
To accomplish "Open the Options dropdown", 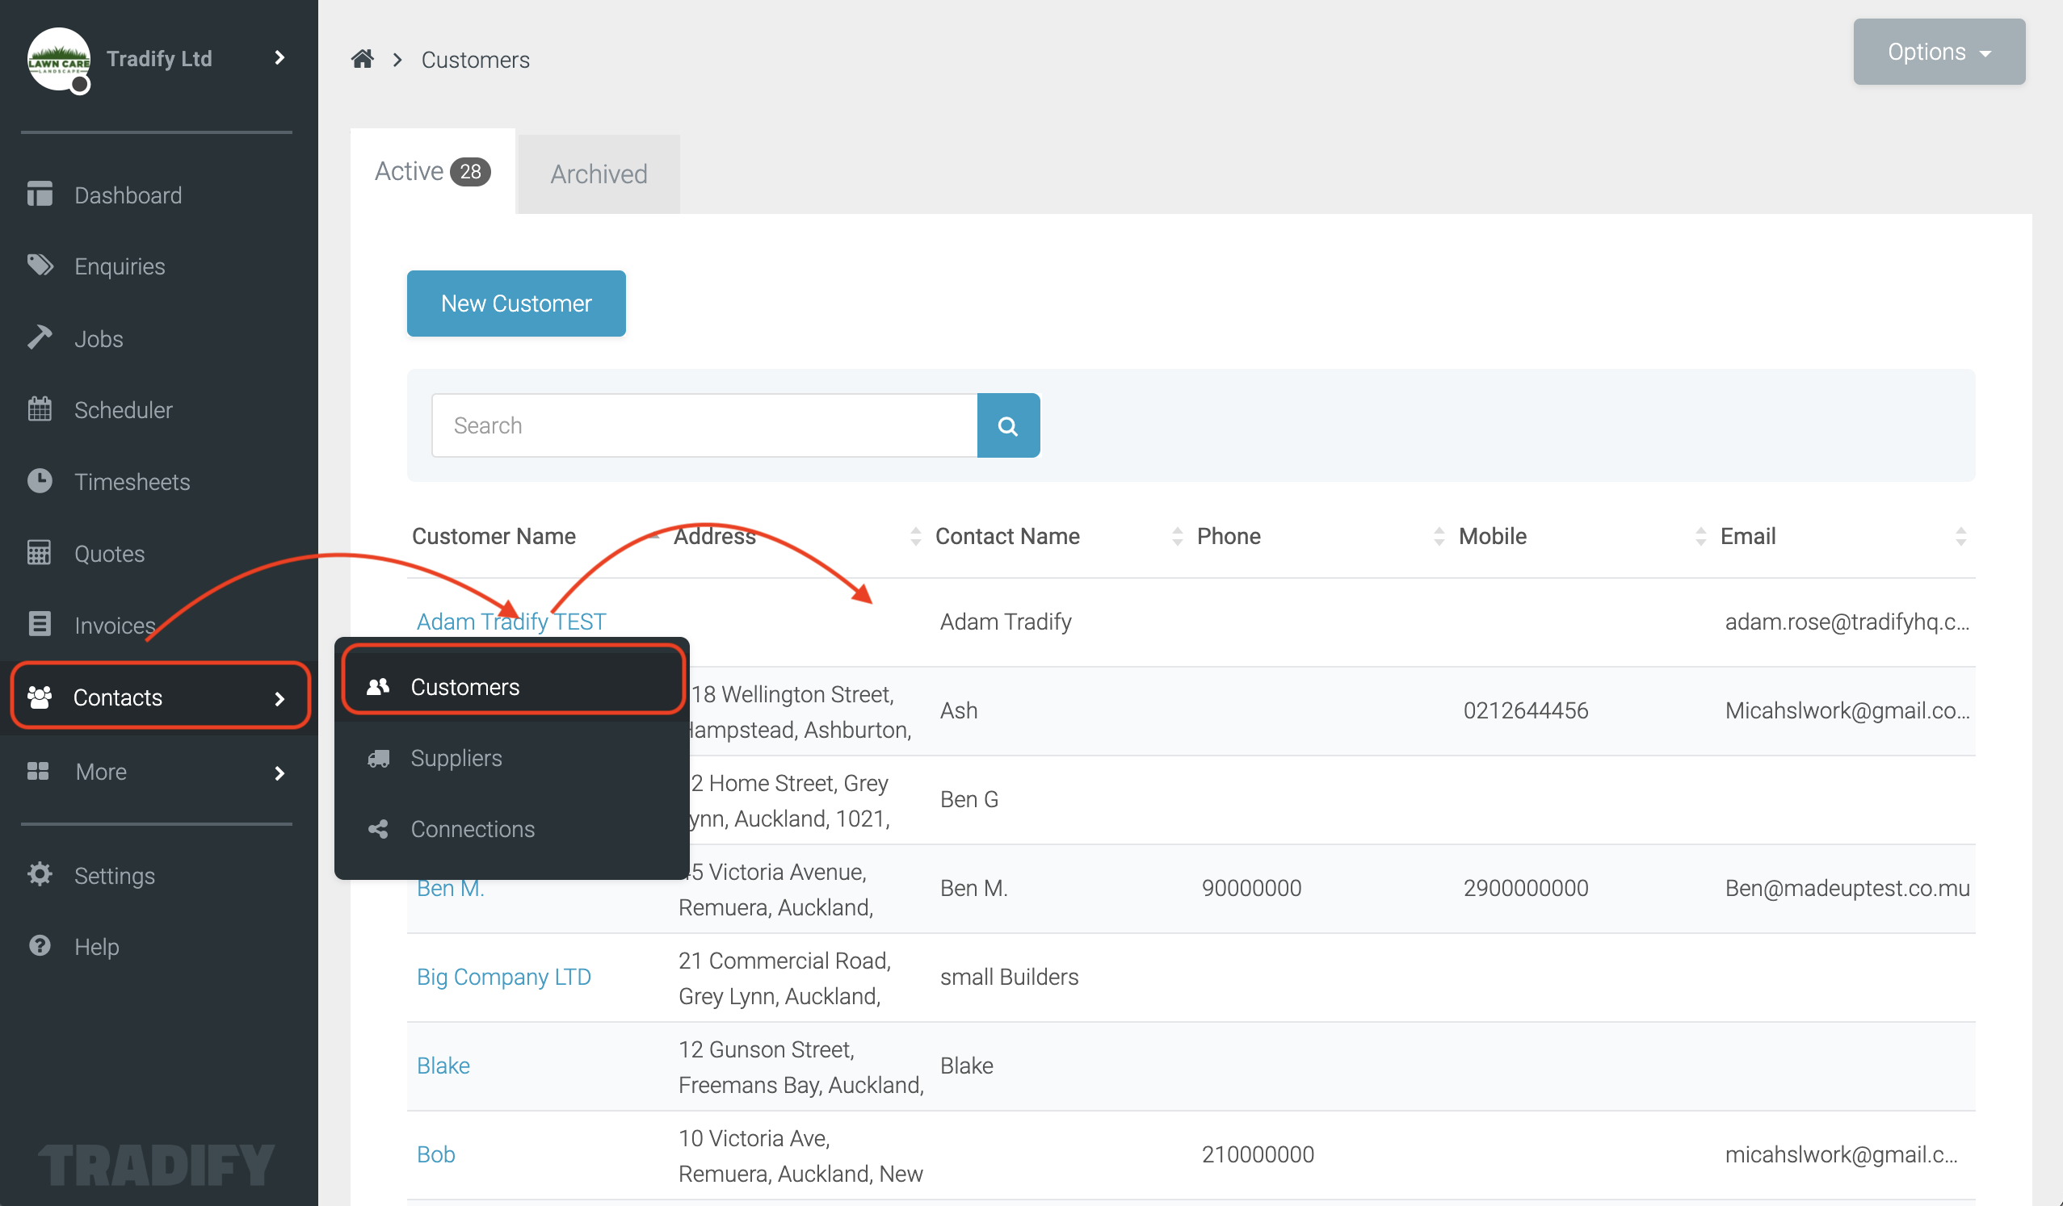I will click(1939, 52).
